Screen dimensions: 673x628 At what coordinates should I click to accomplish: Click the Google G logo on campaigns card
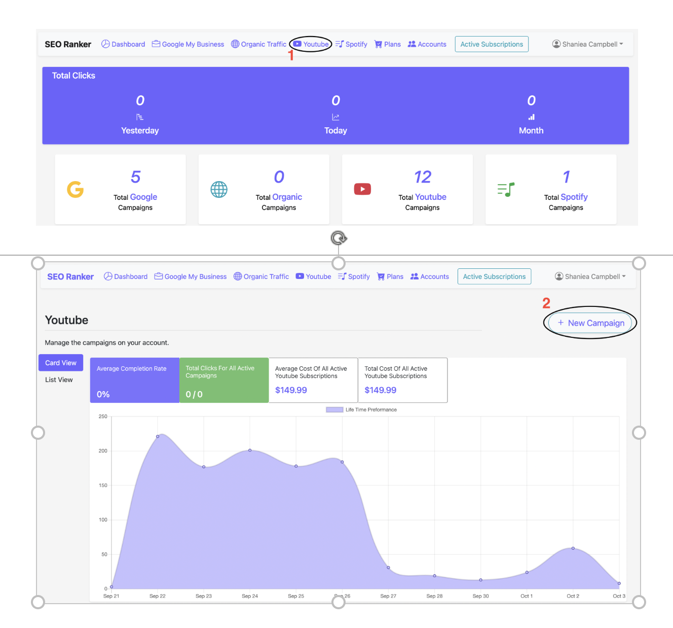(x=75, y=190)
